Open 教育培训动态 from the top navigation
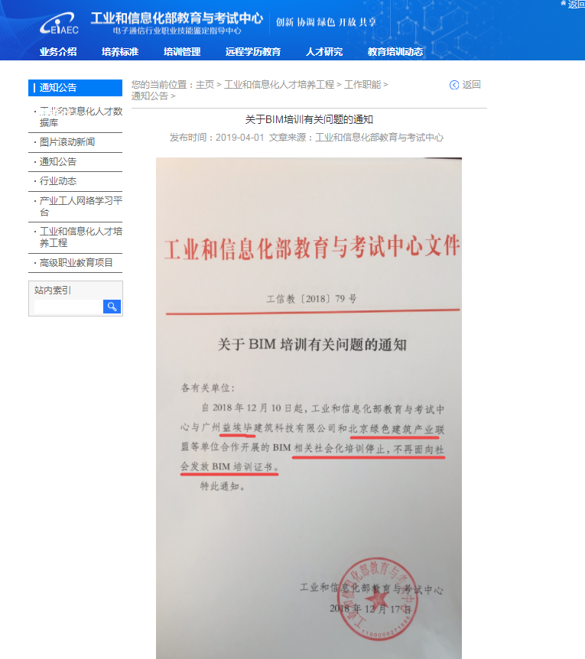Screen dimensions: 585x659 pyautogui.click(x=395, y=52)
